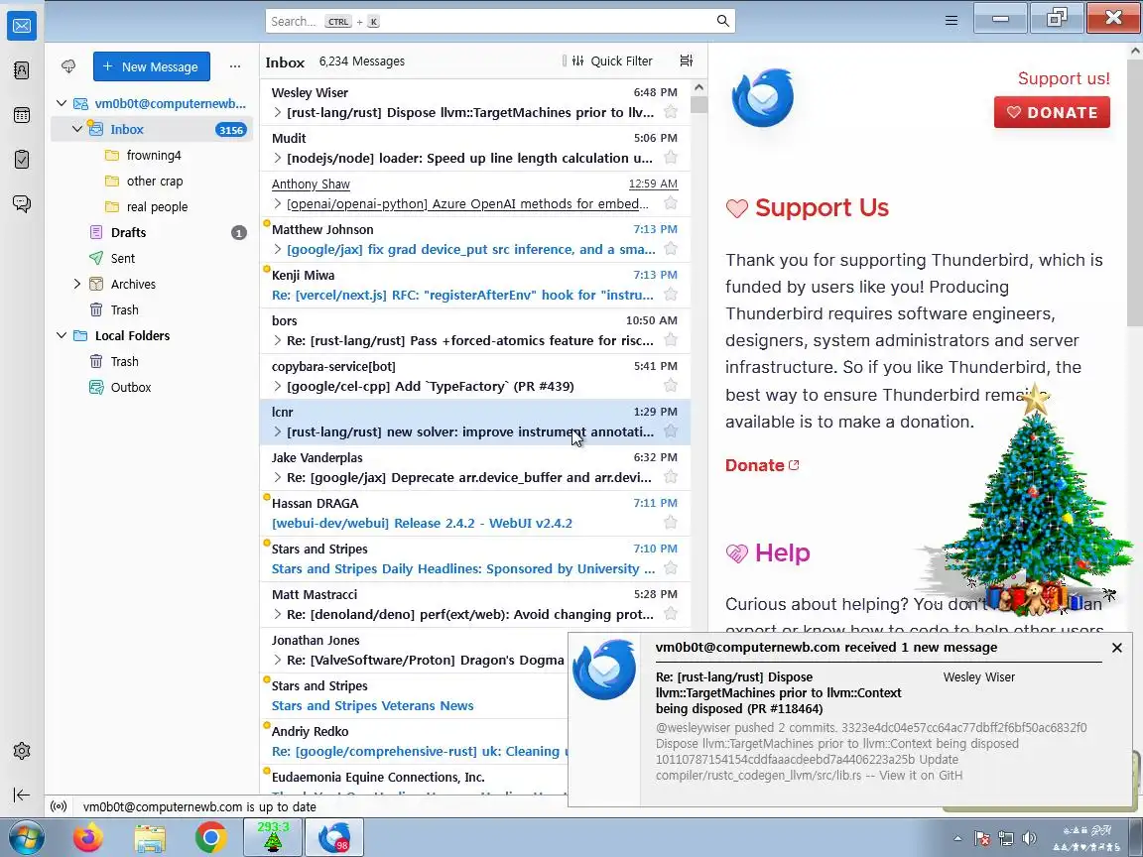This screenshot has width=1143, height=857.
Task: Open the Tasks sidebar icon
Action: (x=22, y=159)
